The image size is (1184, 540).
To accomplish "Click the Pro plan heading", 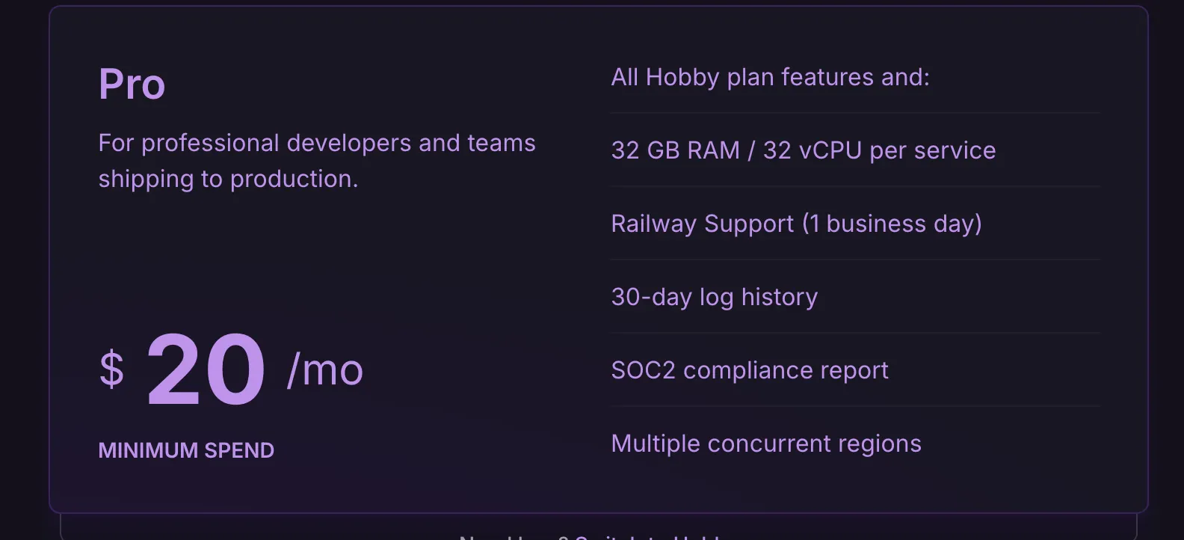I will pyautogui.click(x=132, y=84).
